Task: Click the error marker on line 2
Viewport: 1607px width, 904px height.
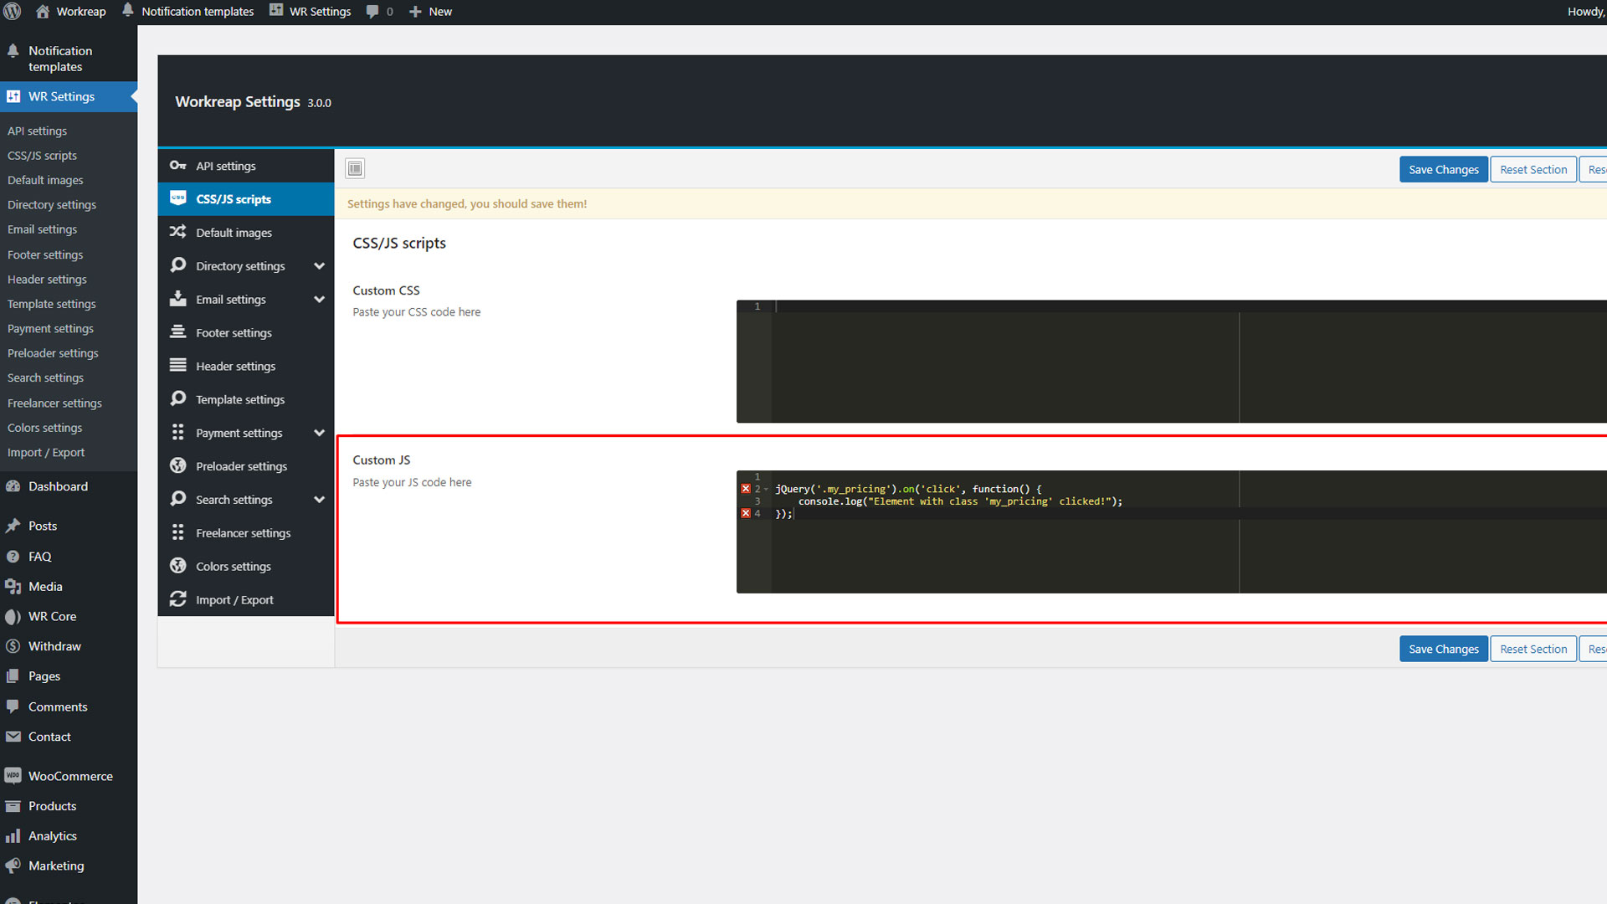Action: click(x=746, y=489)
